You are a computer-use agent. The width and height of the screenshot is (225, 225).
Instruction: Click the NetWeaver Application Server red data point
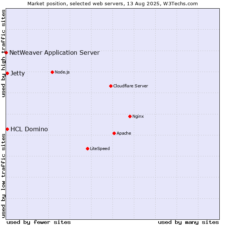click(6, 52)
